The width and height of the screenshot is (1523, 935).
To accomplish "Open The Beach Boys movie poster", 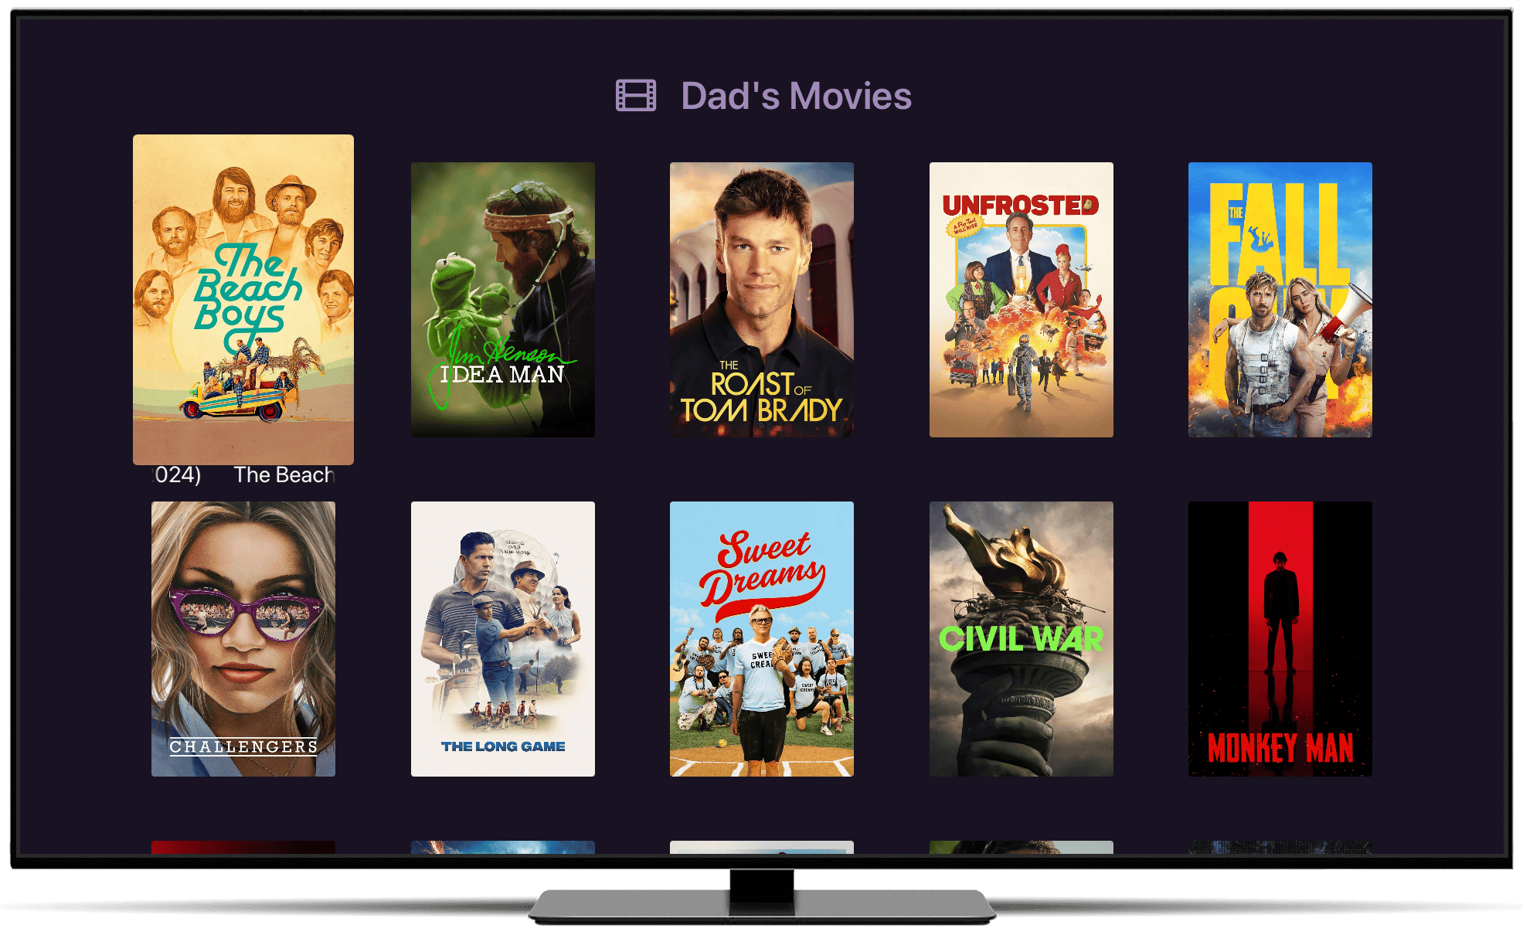I will [x=243, y=300].
